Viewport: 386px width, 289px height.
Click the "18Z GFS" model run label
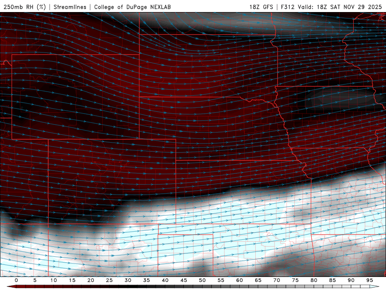click(x=261, y=7)
